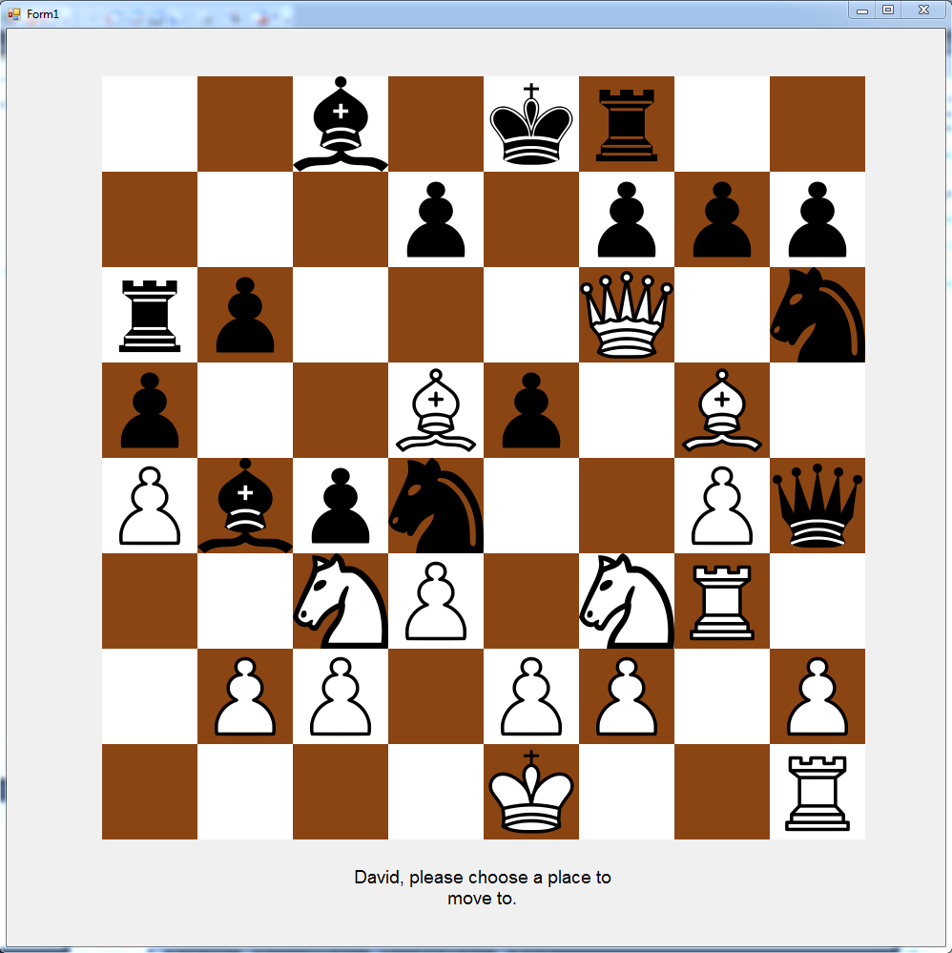Image resolution: width=952 pixels, height=953 pixels.
Task: Choose the white rook in the bottom corner
Action: point(817,793)
